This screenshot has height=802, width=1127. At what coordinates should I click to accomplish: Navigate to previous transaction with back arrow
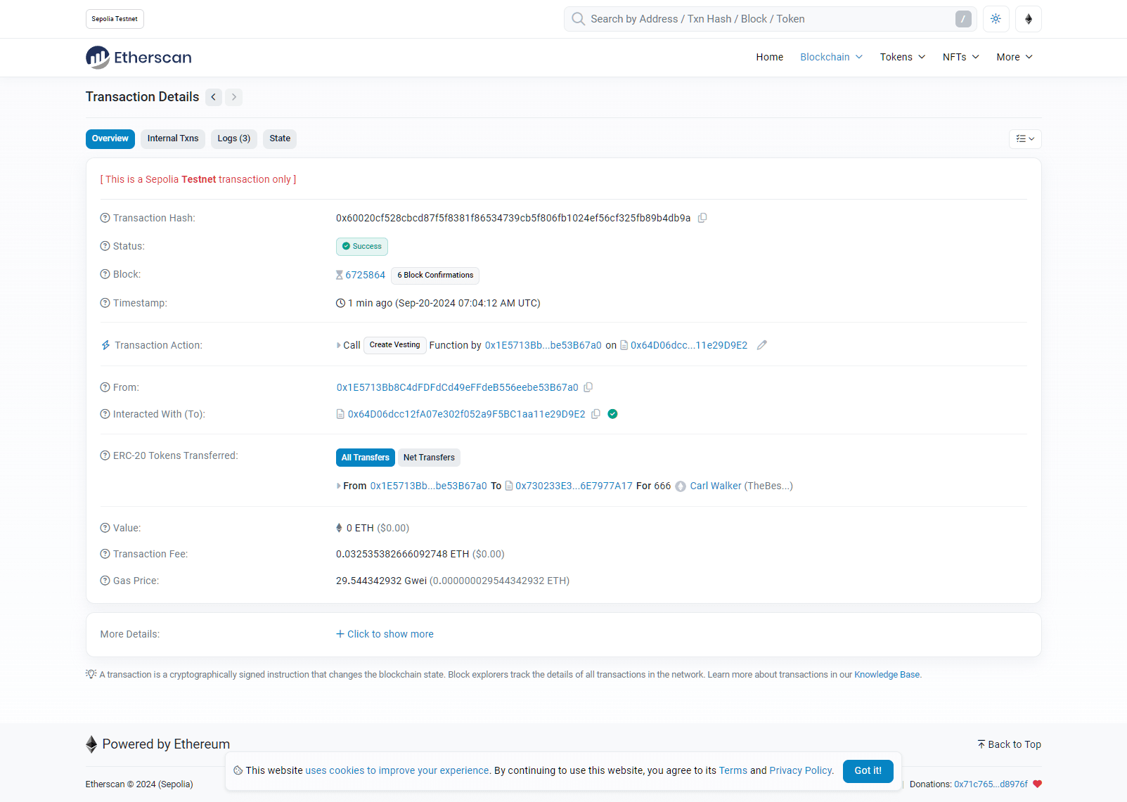tap(213, 97)
